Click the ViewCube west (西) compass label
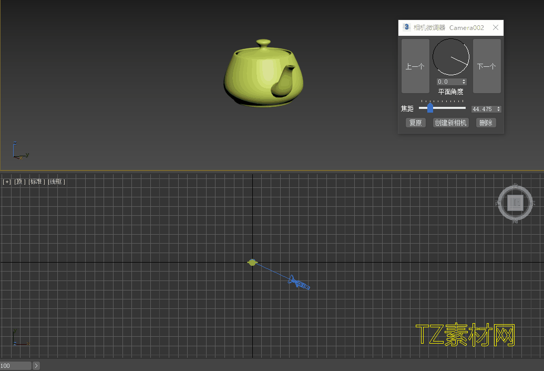 498,203
